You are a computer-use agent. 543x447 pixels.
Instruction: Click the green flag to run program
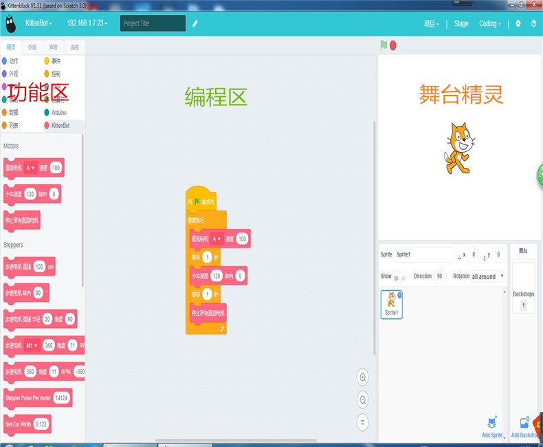tap(384, 45)
